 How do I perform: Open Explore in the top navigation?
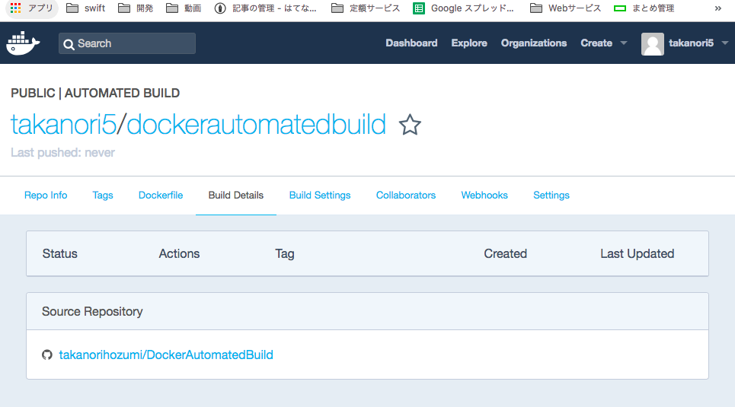point(469,43)
